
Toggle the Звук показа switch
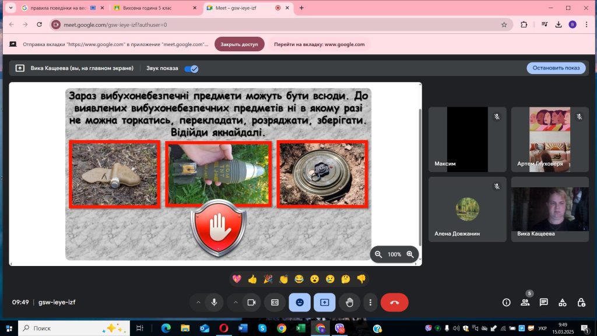(x=191, y=69)
